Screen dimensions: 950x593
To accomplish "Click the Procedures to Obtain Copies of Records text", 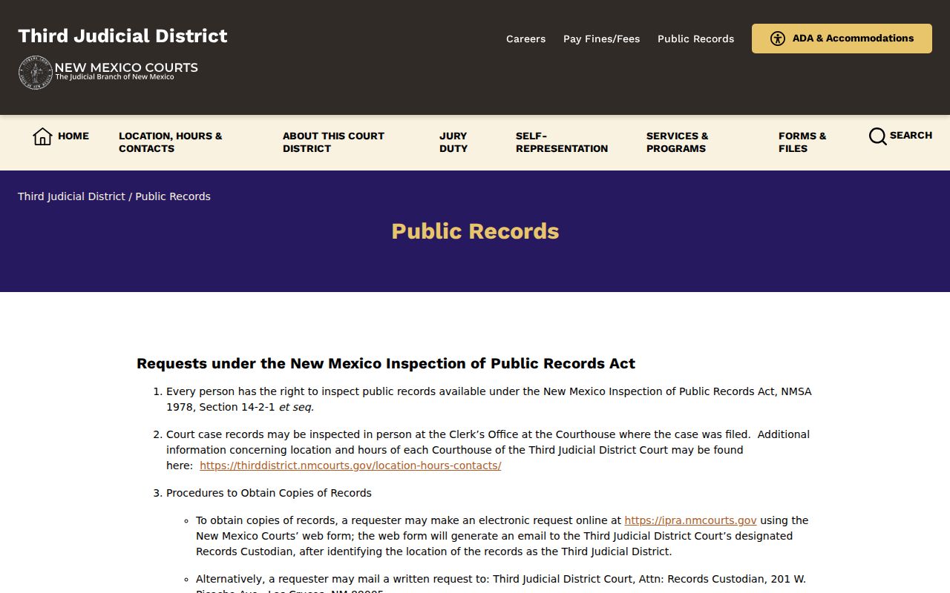I will (x=269, y=493).
